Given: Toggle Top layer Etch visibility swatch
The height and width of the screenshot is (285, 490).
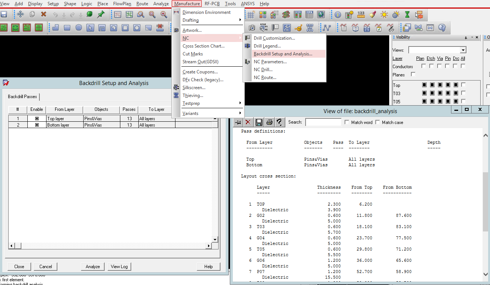Looking at the screenshot, I should click(432, 85).
